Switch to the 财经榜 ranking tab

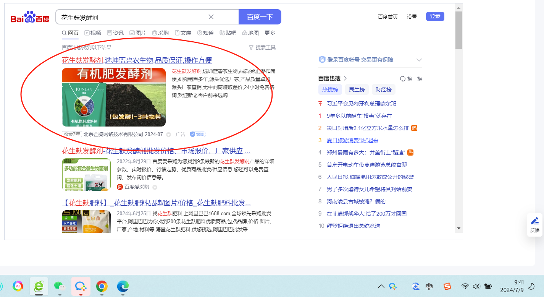point(384,89)
